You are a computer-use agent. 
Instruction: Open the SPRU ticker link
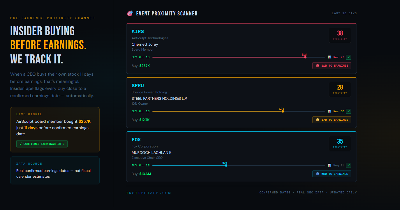pos(138,86)
